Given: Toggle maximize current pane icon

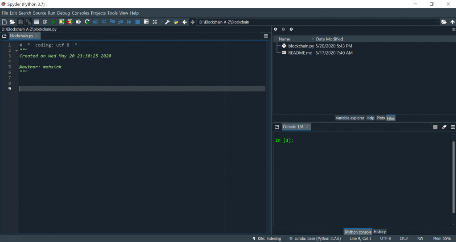Looking at the screenshot, I should click(x=146, y=22).
